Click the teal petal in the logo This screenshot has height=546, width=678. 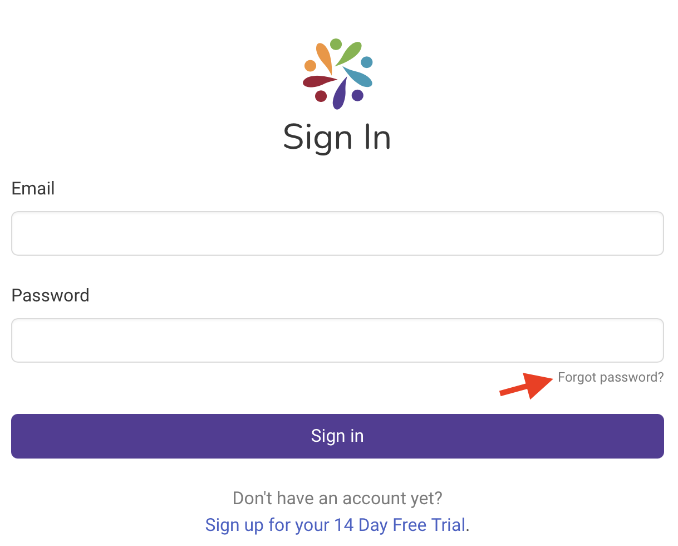(357, 77)
